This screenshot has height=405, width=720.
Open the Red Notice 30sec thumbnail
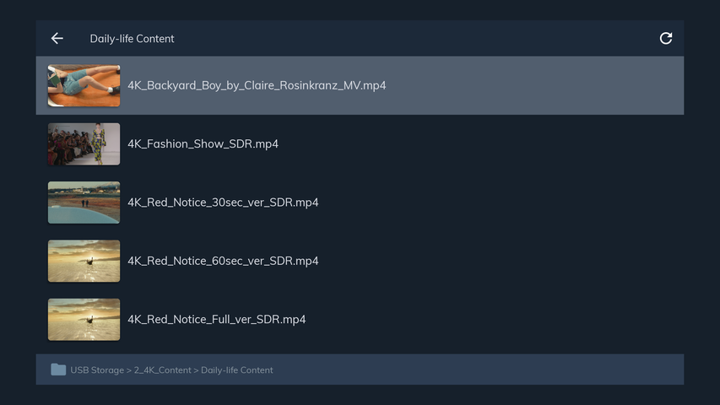pyautogui.click(x=84, y=202)
